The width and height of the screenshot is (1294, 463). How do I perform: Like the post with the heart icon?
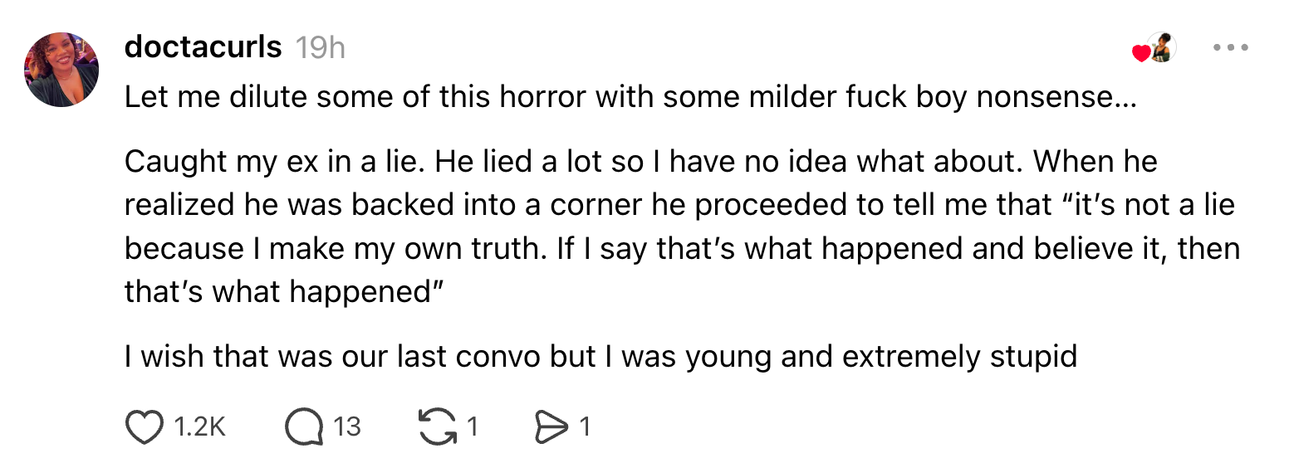click(145, 426)
